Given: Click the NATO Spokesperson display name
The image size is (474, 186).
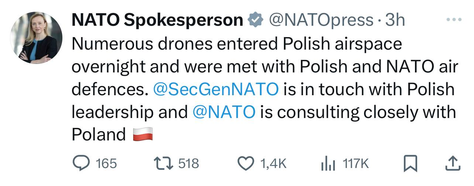Looking at the screenshot, I should point(157,20).
